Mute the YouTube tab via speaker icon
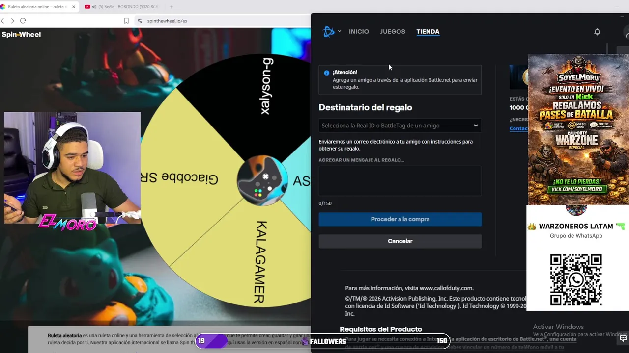The image size is (629, 353). [x=94, y=7]
